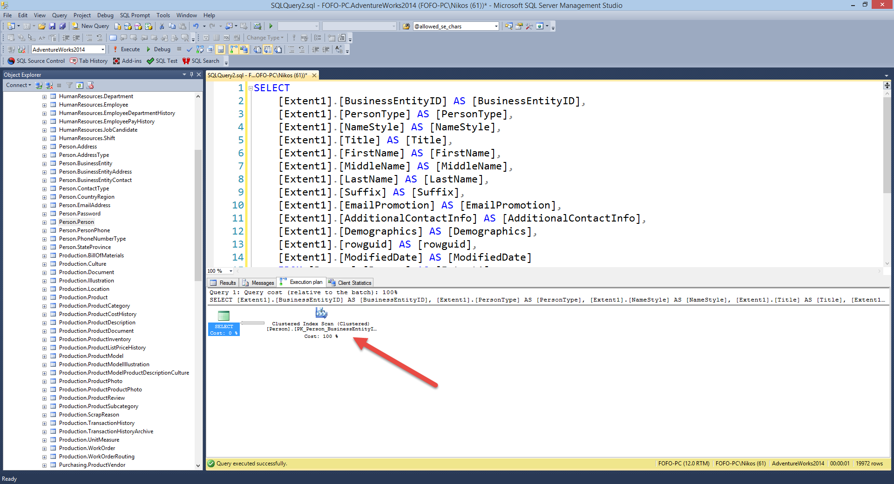Click the Object Explorer vertical scrollbar thumb
Viewport: 894px width, 484px height.
point(198,215)
